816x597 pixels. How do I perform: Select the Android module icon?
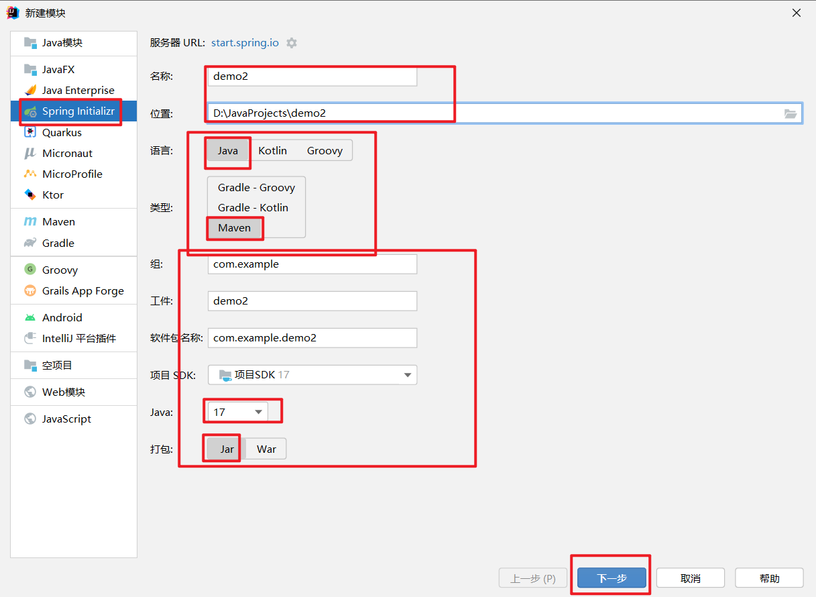click(x=30, y=318)
